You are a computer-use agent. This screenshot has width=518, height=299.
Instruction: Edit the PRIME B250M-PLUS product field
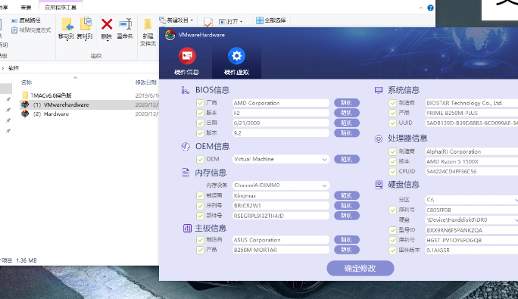[x=471, y=113]
